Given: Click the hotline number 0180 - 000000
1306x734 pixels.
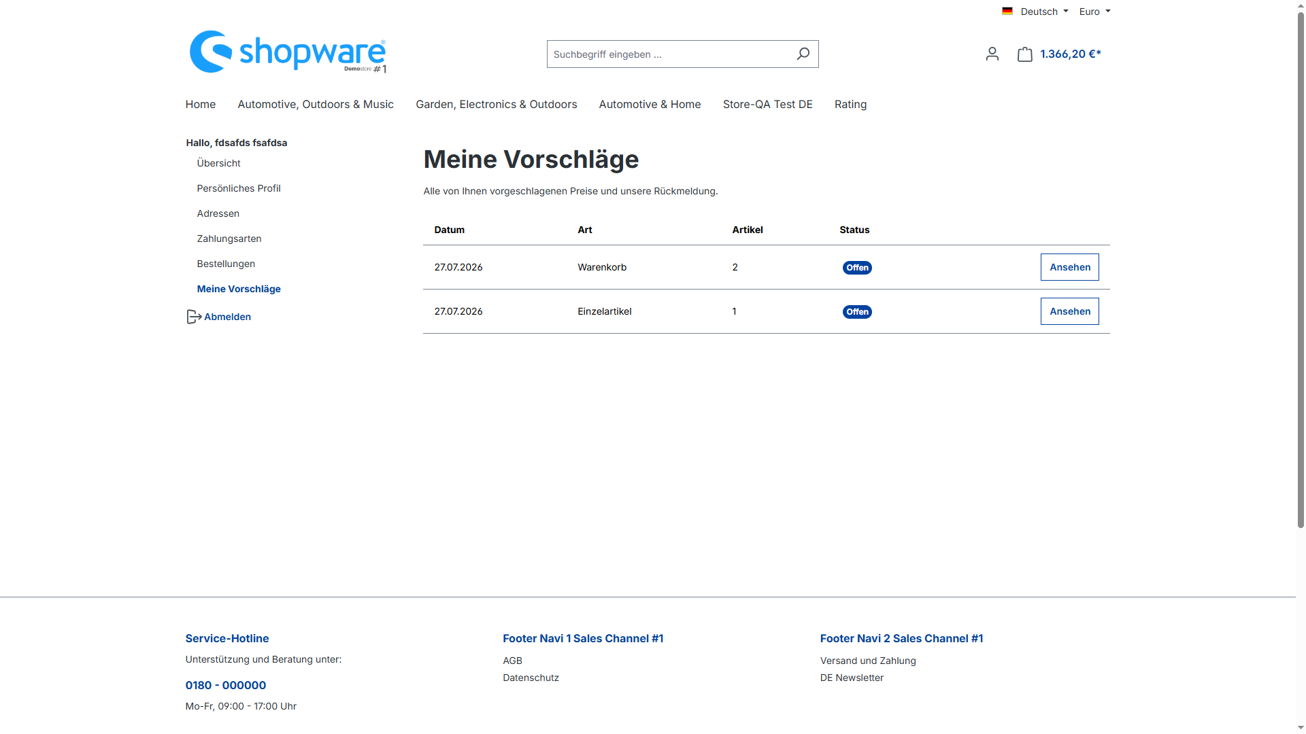Looking at the screenshot, I should [x=225, y=685].
